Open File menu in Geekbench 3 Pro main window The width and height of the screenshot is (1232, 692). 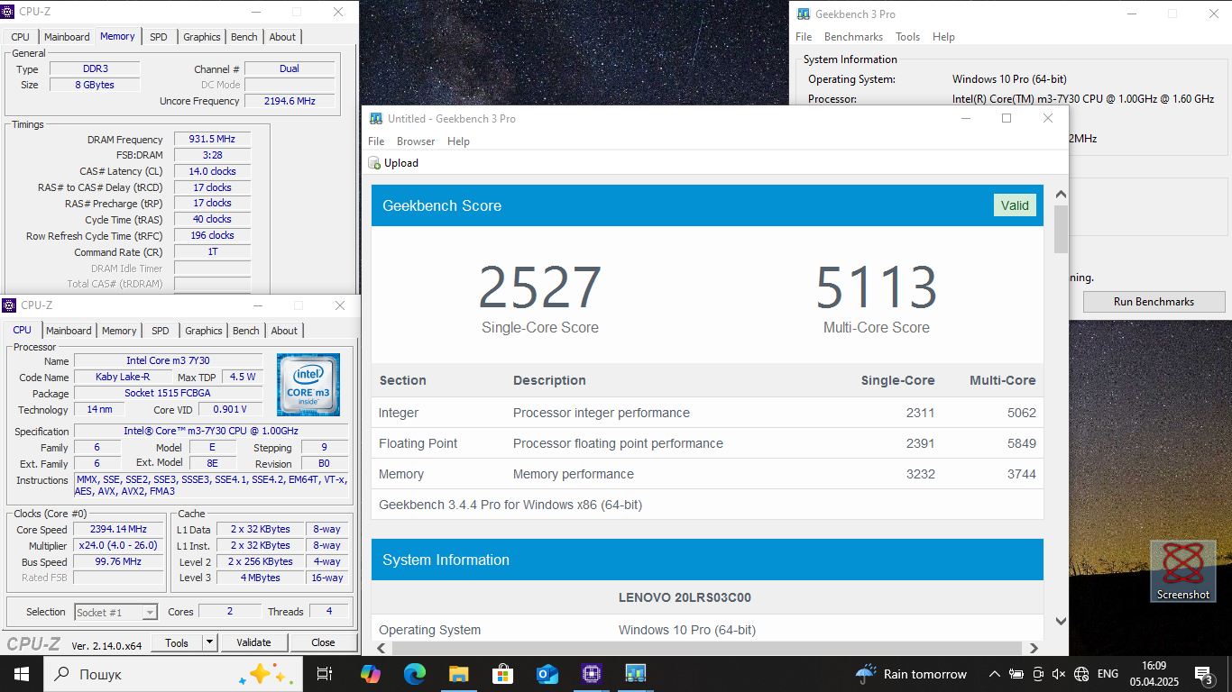tap(804, 37)
